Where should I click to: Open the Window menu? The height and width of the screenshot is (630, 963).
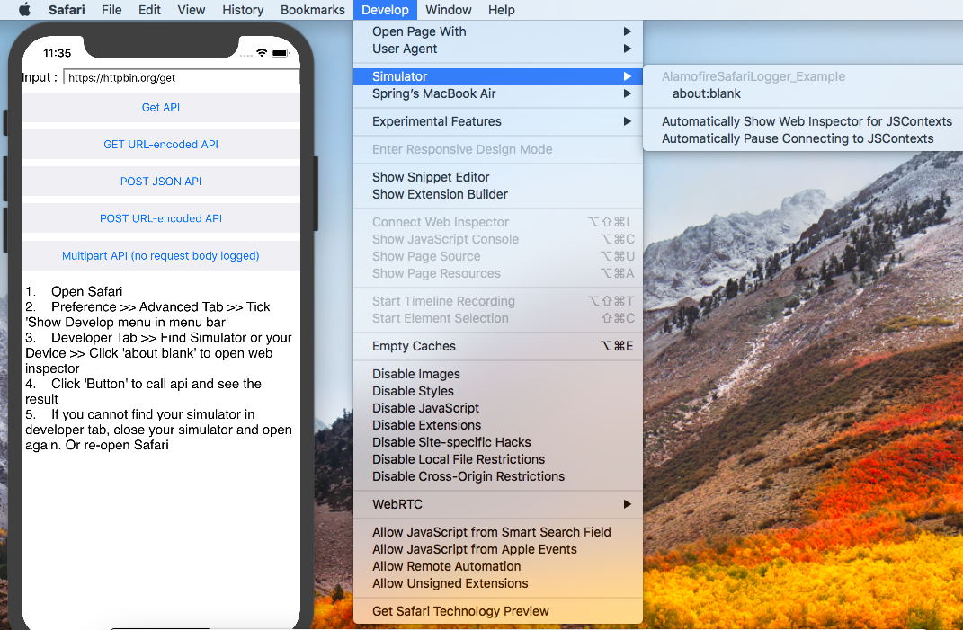tap(449, 10)
